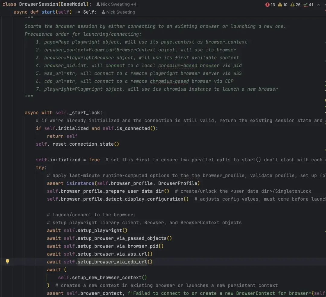Screen dimensions: 326x297
Task: Click 'True' value in initialized assignment
Action: pos(94,160)
